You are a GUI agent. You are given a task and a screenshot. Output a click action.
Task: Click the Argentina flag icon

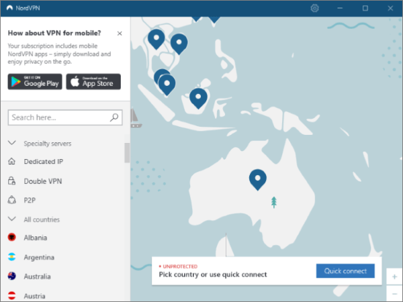click(12, 257)
